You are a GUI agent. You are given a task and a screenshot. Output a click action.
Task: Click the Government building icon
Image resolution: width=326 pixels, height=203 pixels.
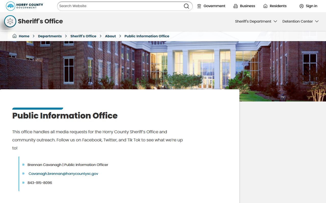pyautogui.click(x=199, y=6)
